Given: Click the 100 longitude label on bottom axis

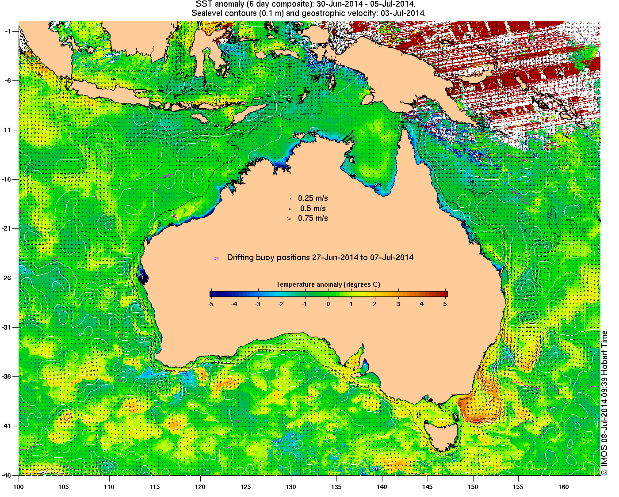Looking at the screenshot, I should [19, 487].
